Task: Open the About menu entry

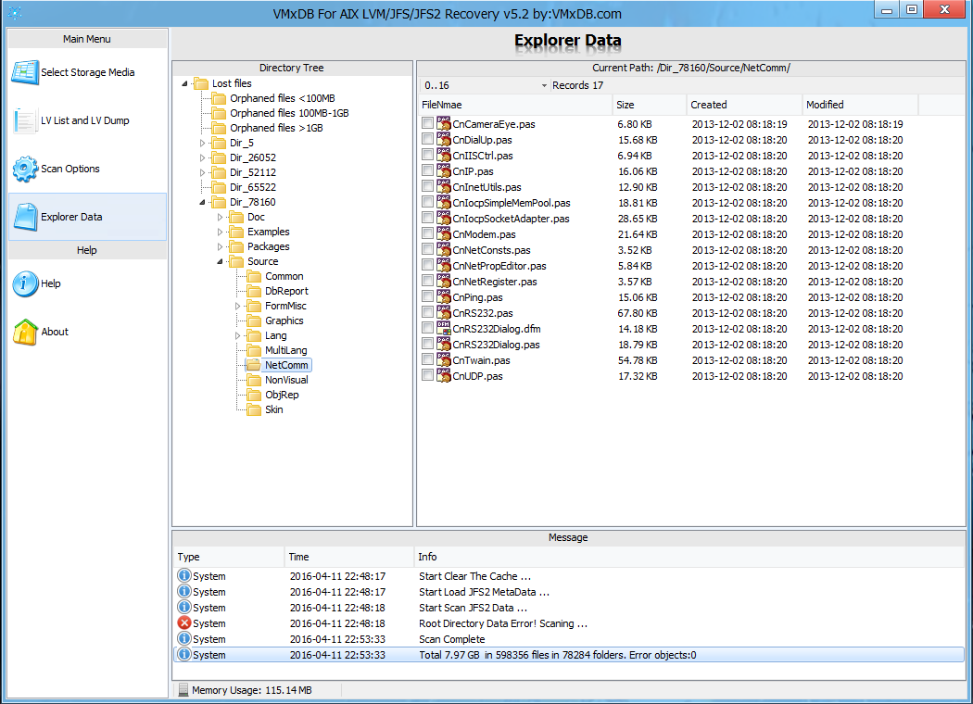Action: (87, 332)
